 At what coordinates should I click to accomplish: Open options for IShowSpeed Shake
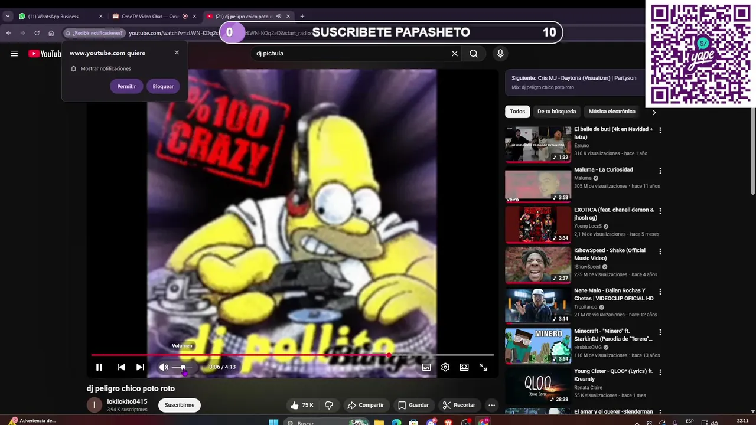pos(660,251)
